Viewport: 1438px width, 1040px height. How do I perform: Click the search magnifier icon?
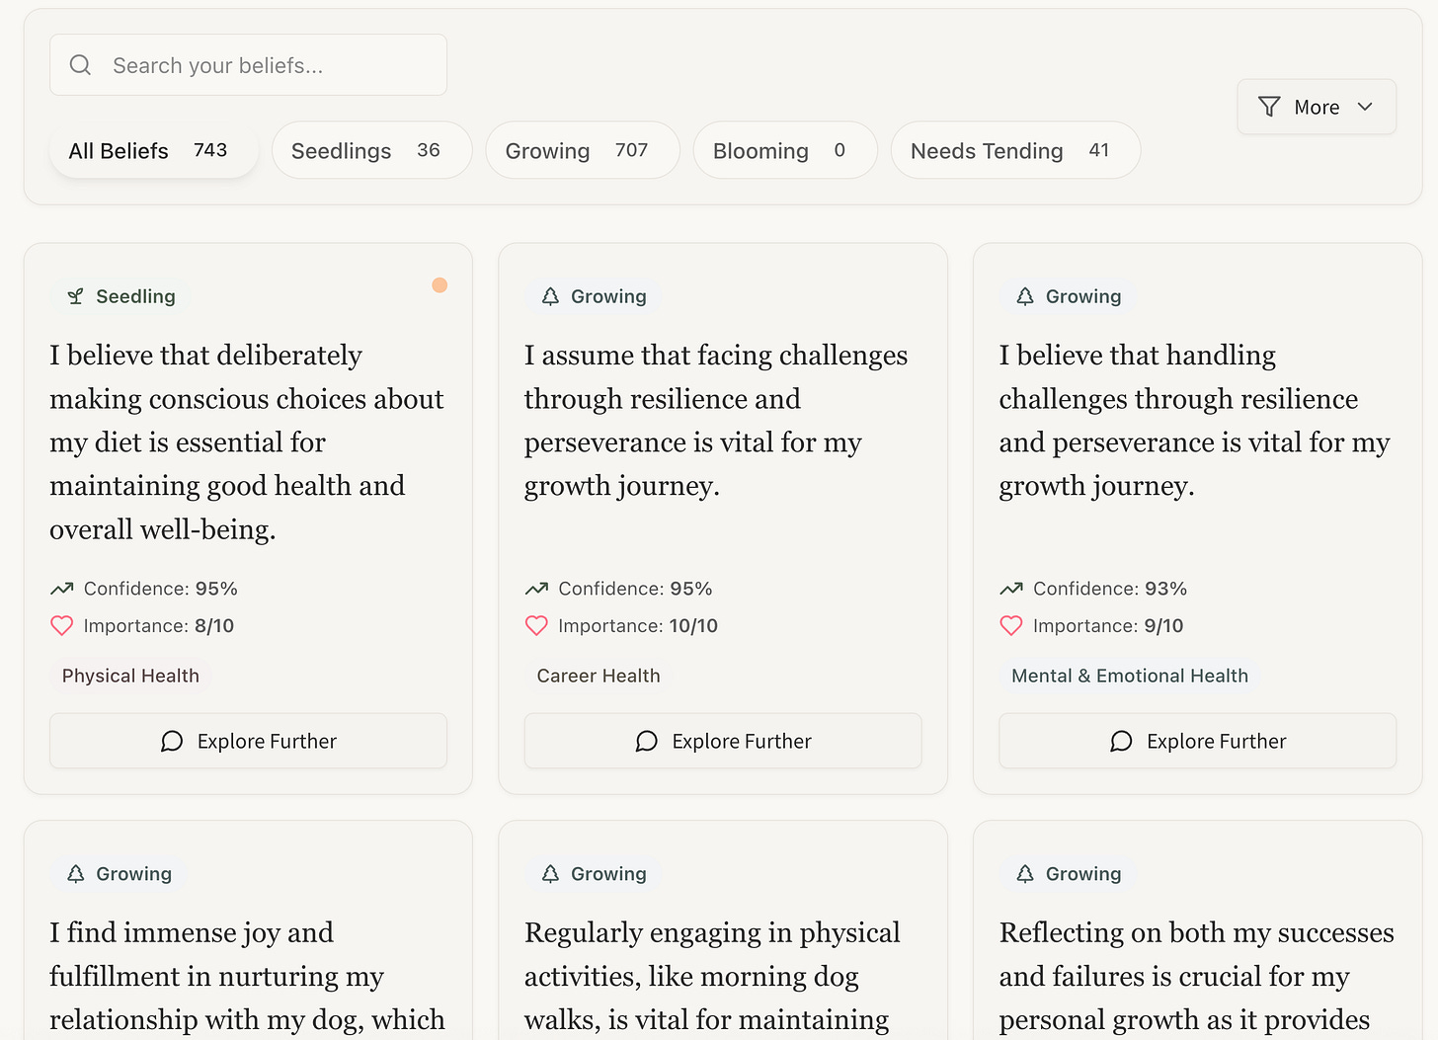(80, 65)
